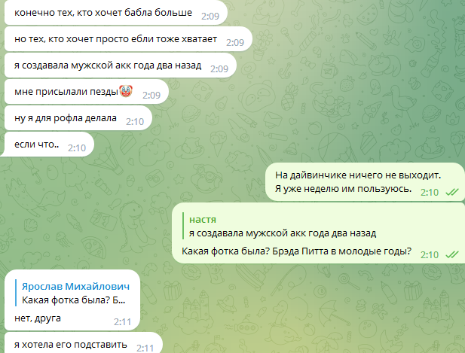Click the name «Ярослав Михайлович» in the quote

tap(75, 286)
